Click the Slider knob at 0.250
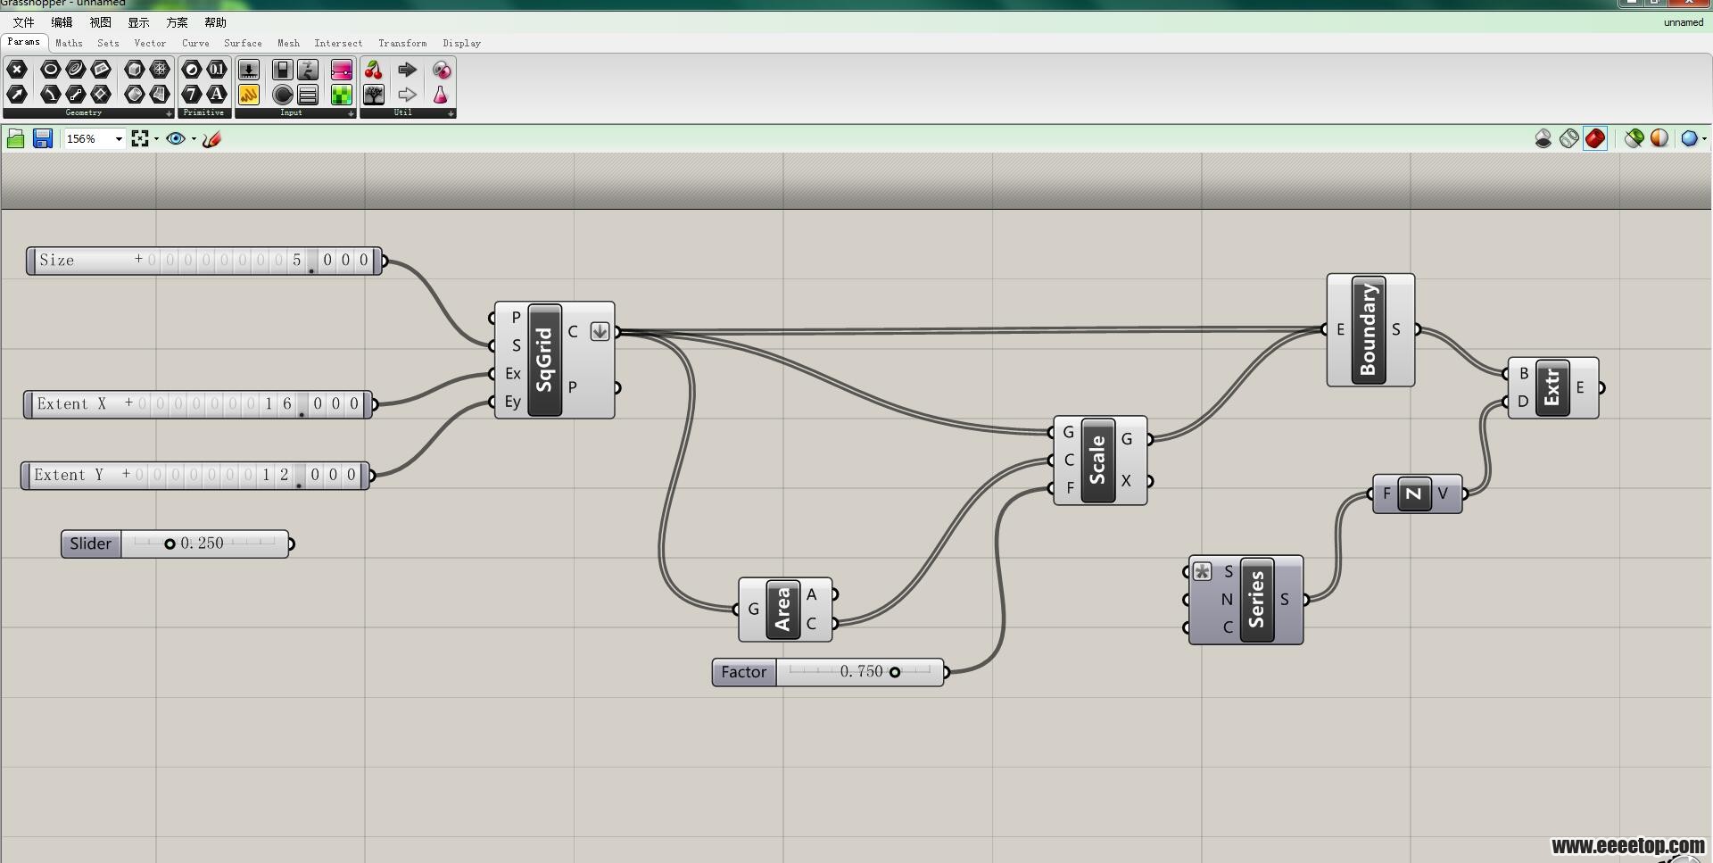 (x=170, y=544)
